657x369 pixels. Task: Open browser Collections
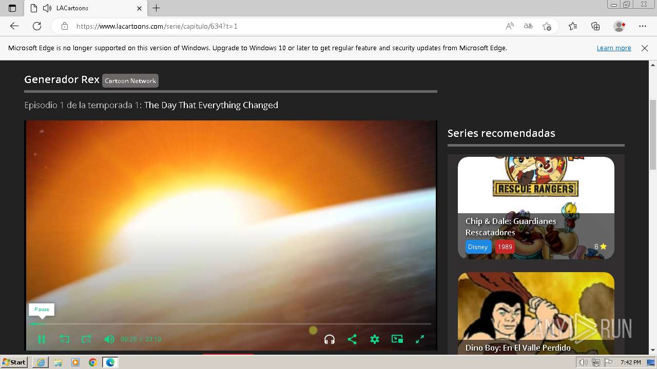(x=595, y=26)
